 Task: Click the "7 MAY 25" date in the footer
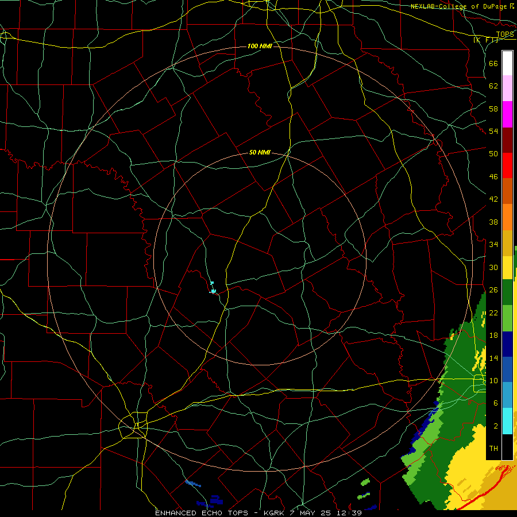click(x=310, y=513)
